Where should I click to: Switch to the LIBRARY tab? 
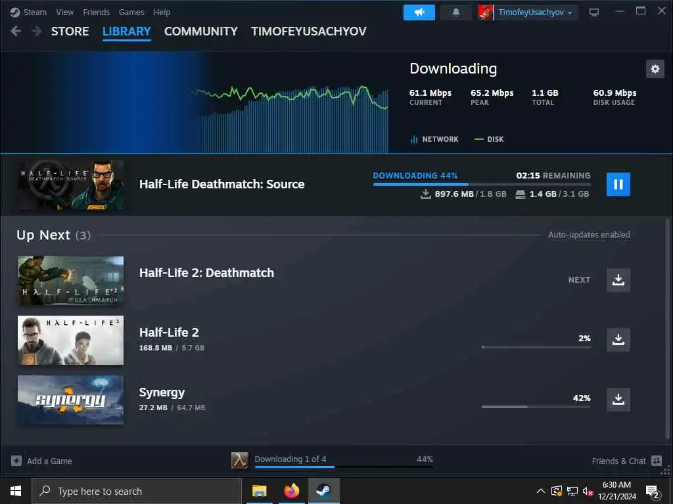point(127,31)
